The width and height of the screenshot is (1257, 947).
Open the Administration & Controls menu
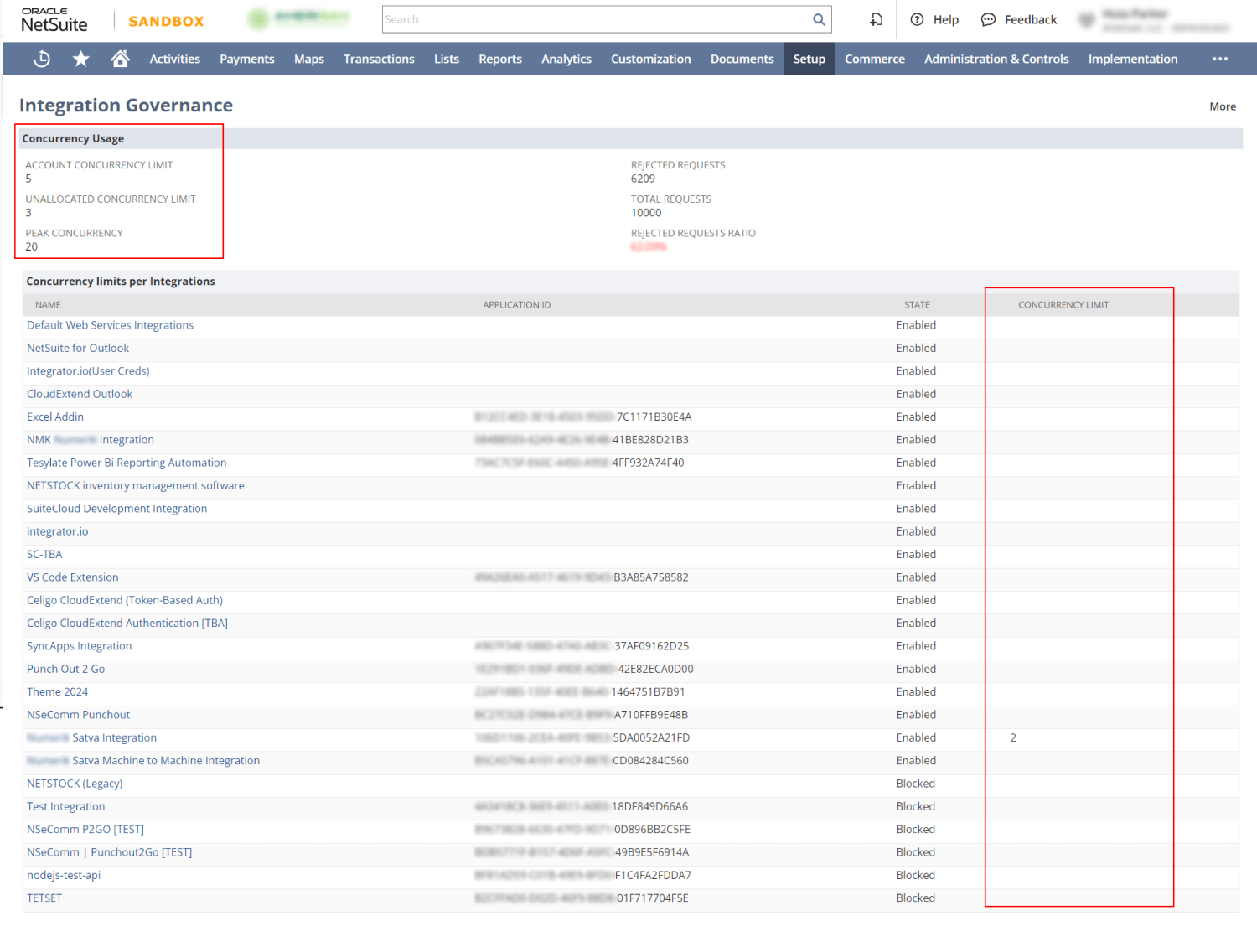[x=996, y=59]
